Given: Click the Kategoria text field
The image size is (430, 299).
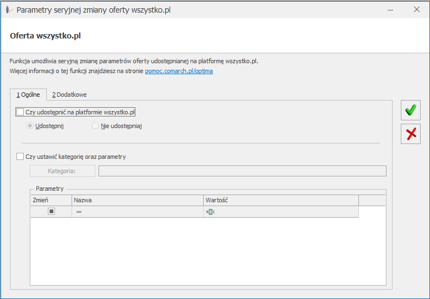Looking at the screenshot, I should coord(242,171).
